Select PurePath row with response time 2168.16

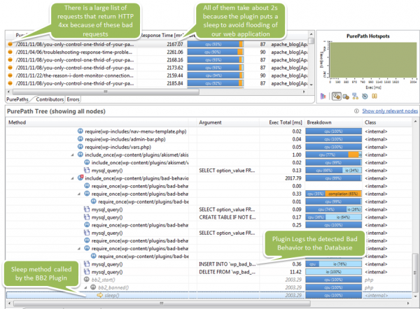(x=157, y=59)
